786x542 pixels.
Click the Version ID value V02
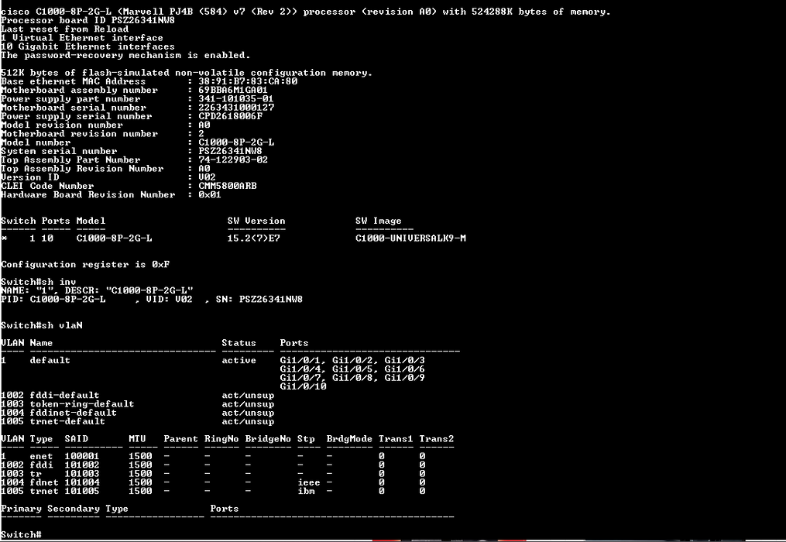(x=207, y=177)
